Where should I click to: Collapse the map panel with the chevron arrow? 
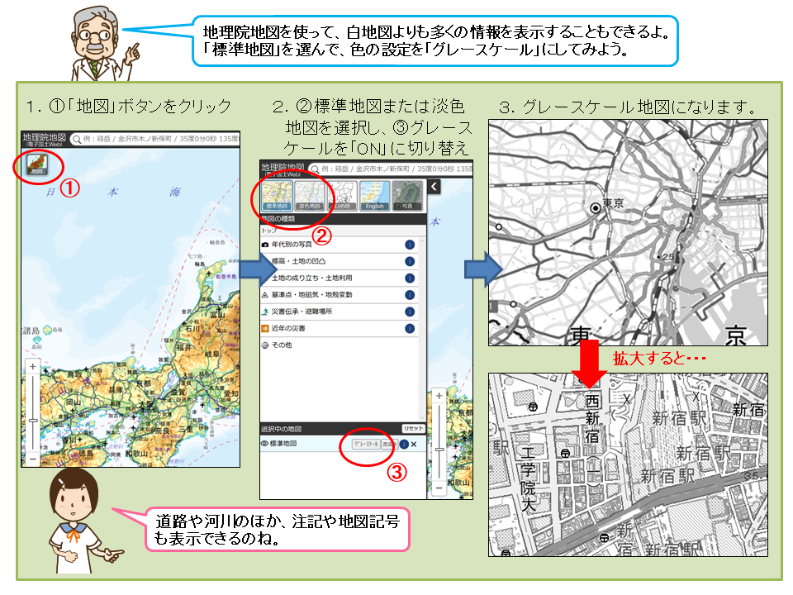pos(434,187)
